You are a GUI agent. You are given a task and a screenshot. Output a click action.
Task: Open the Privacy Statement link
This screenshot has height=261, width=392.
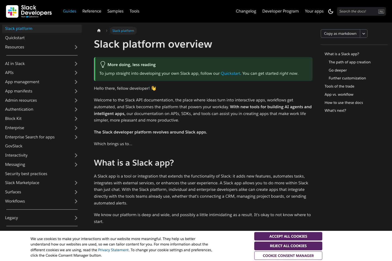tap(113, 250)
